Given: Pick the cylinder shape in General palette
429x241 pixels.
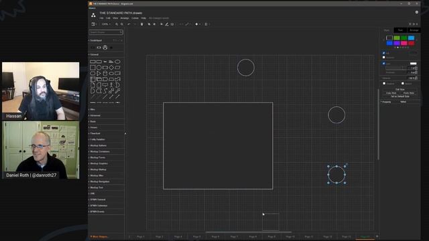Looking at the screenshot, I should pos(105,74).
